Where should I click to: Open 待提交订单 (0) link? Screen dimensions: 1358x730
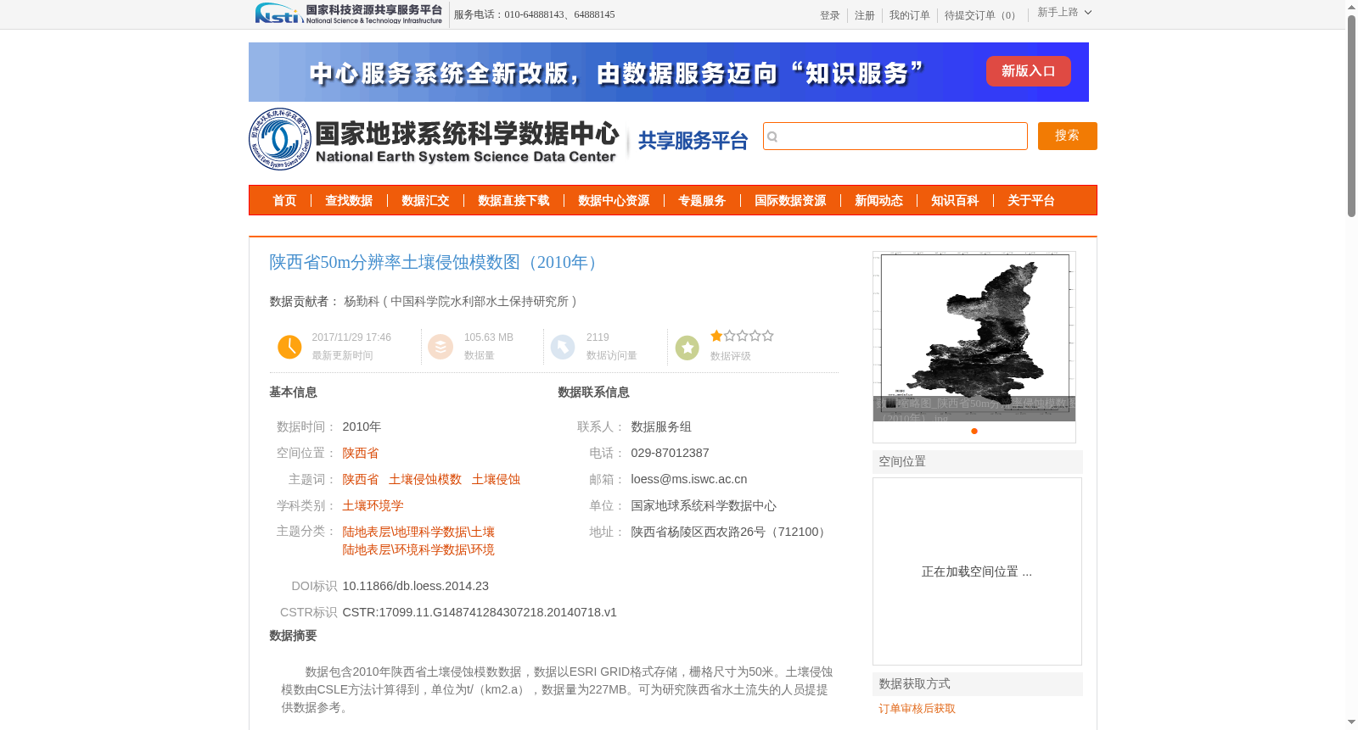click(981, 15)
